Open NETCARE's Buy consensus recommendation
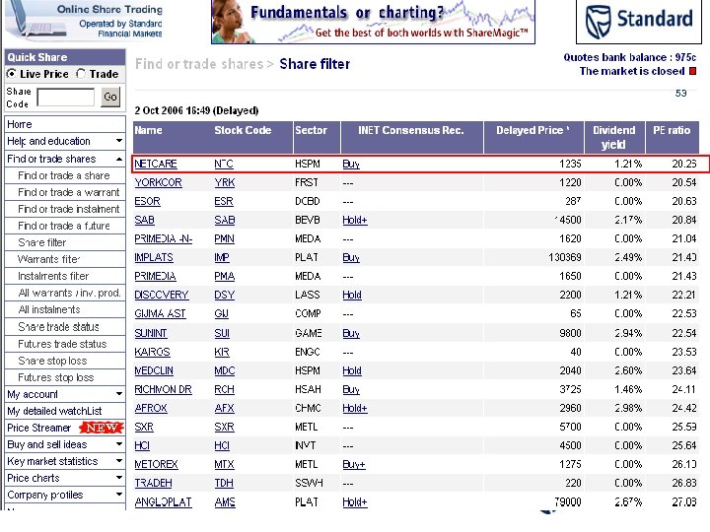 (x=351, y=164)
